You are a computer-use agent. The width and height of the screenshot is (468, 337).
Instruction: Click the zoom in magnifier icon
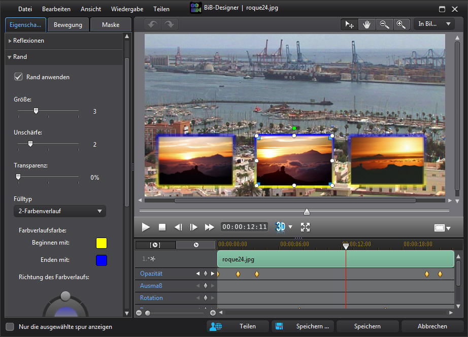(401, 24)
